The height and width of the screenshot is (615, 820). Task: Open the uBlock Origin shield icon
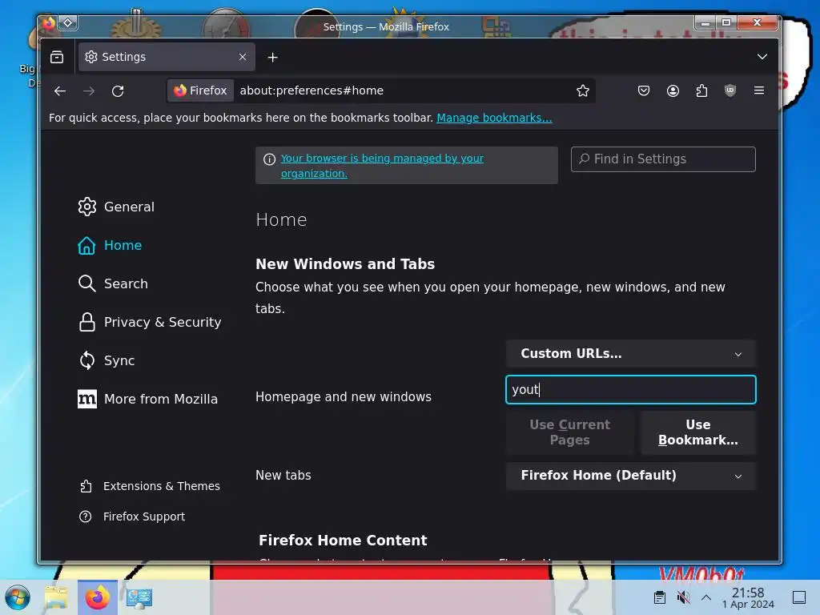(730, 90)
